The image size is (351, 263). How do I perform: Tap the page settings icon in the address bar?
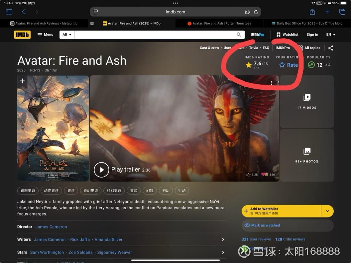coord(96,12)
